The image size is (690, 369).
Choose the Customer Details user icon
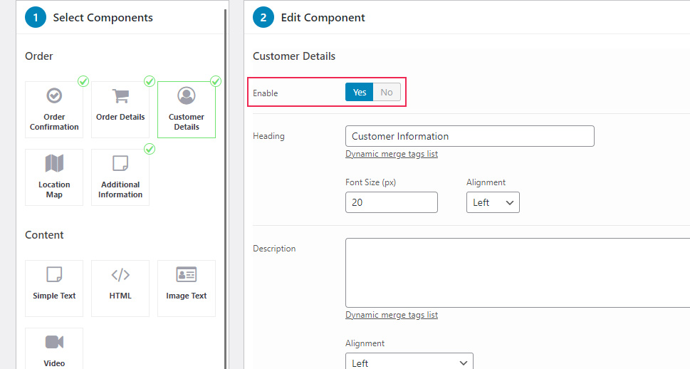coord(187,95)
